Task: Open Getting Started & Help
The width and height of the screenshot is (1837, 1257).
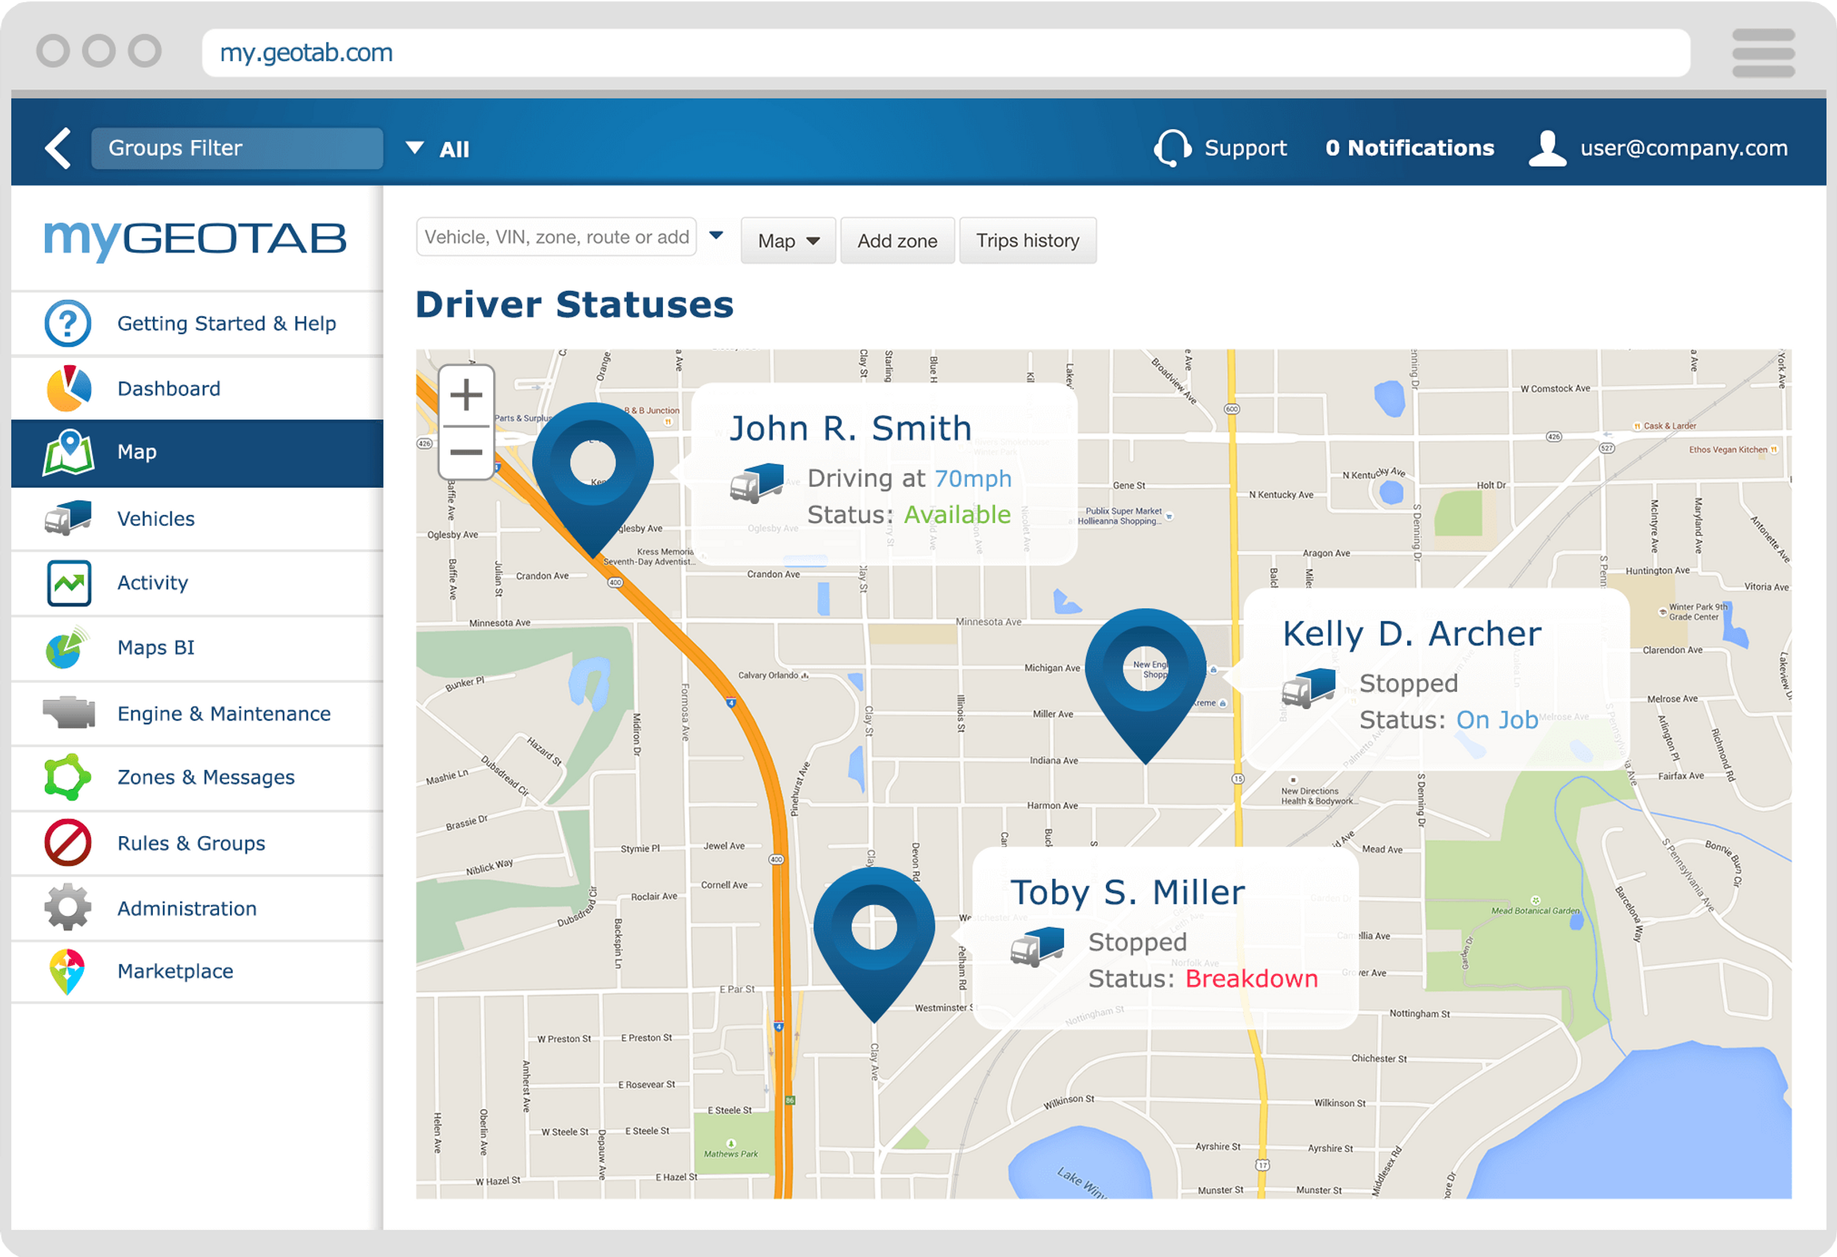Action: (x=226, y=323)
